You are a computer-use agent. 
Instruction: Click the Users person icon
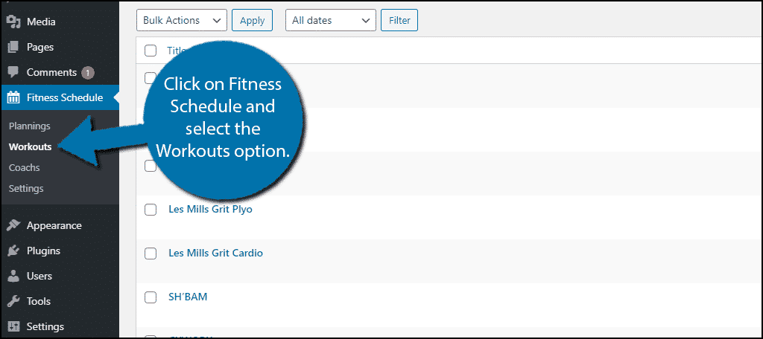point(13,276)
